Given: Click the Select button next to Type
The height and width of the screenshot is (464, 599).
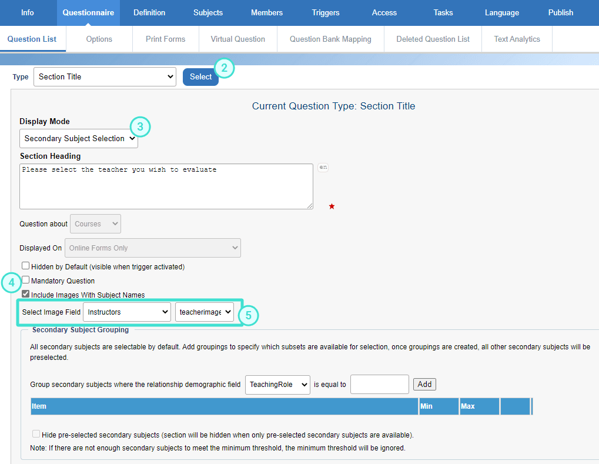Looking at the screenshot, I should (x=200, y=76).
